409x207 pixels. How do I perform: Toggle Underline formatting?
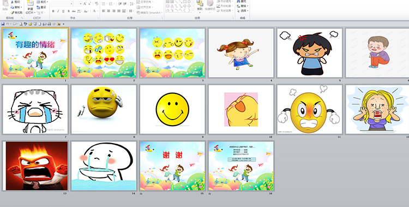pos(63,11)
